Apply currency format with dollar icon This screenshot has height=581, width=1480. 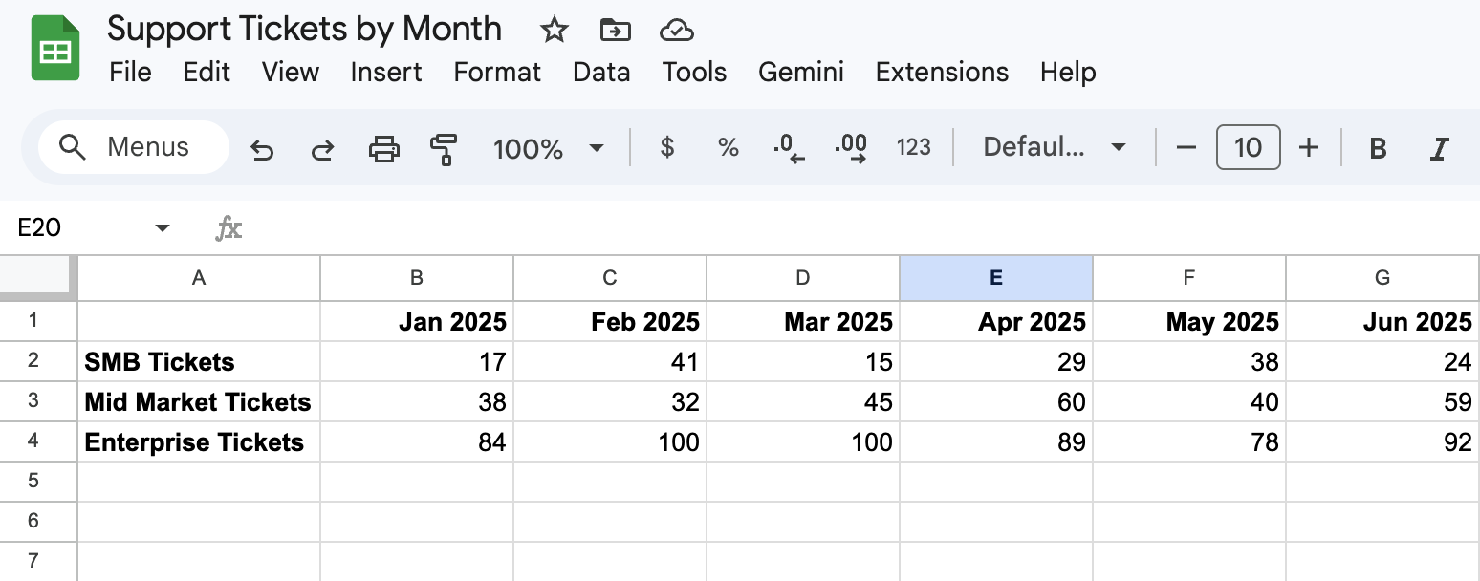667,147
